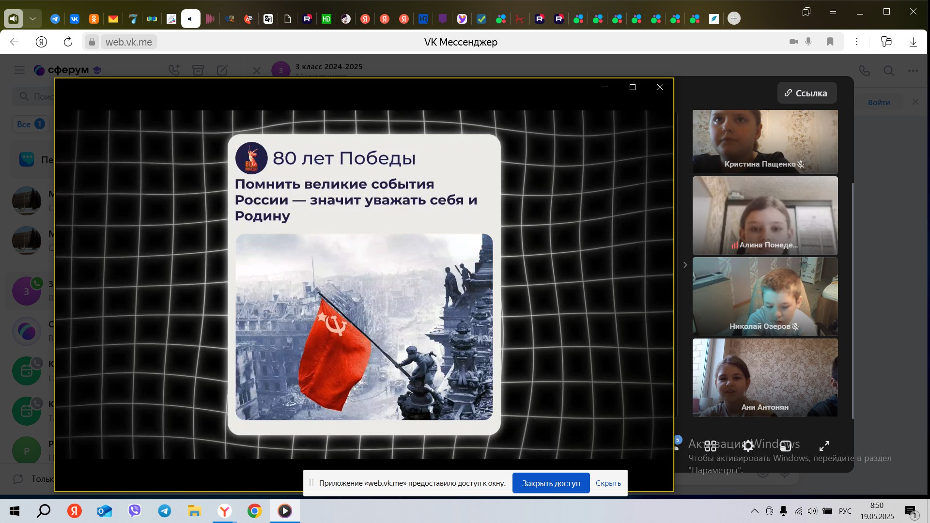Call from chat header phone icon
Image resolution: width=930 pixels, height=523 pixels.
tap(865, 71)
